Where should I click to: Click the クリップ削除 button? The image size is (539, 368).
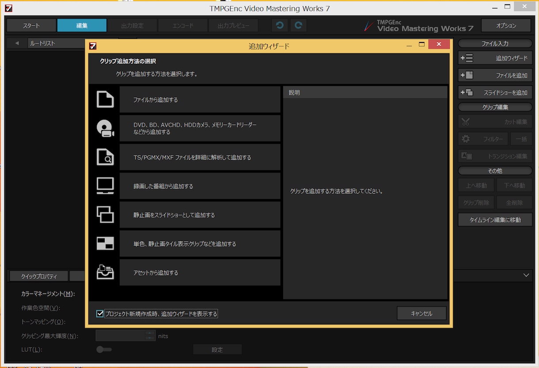point(476,203)
